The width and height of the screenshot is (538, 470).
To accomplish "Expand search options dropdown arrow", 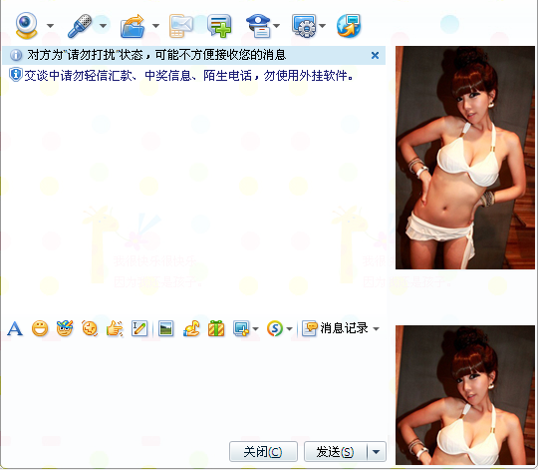I will pos(289,329).
